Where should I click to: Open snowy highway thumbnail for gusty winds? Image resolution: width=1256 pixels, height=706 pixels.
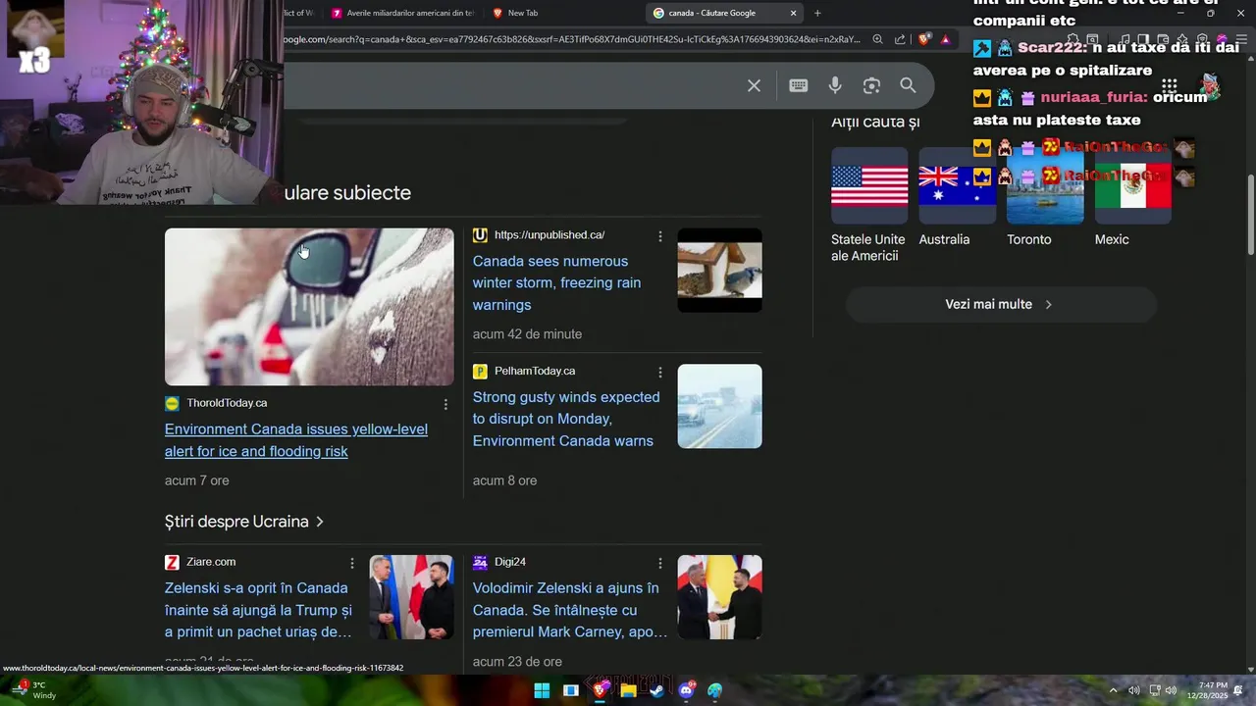(719, 406)
